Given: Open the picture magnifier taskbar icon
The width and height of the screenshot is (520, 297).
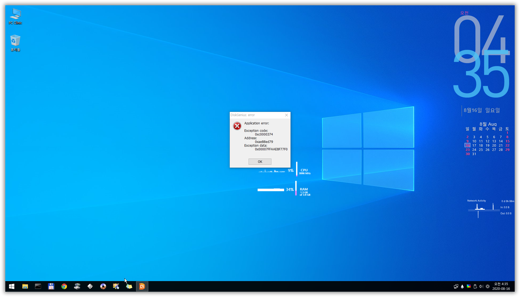Looking at the screenshot, I should coord(116,286).
